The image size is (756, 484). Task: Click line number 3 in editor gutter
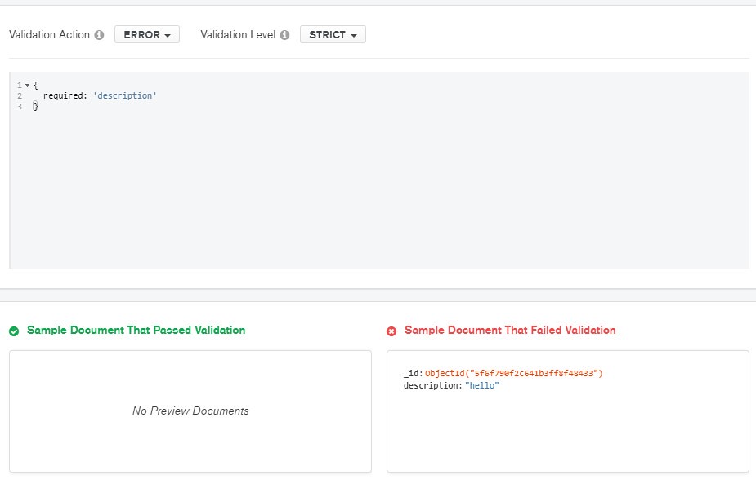[19, 106]
